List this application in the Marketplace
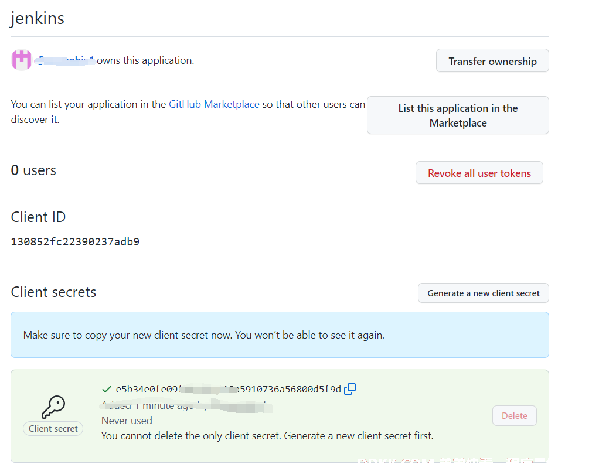This screenshot has height=471, width=616. [458, 115]
